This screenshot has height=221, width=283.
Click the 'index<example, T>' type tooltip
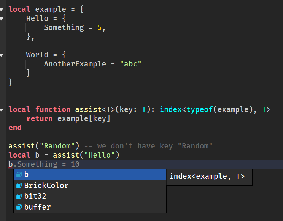coord(209,177)
